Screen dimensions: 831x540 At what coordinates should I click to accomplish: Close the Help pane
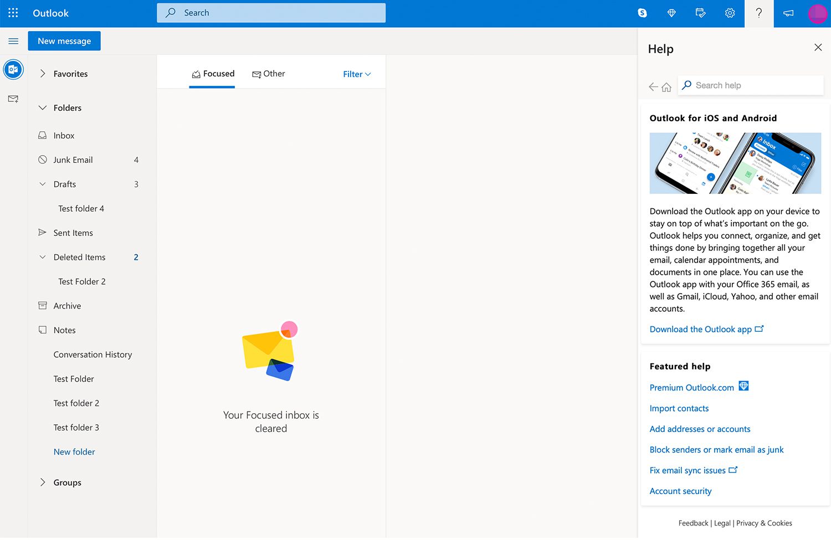coord(818,48)
